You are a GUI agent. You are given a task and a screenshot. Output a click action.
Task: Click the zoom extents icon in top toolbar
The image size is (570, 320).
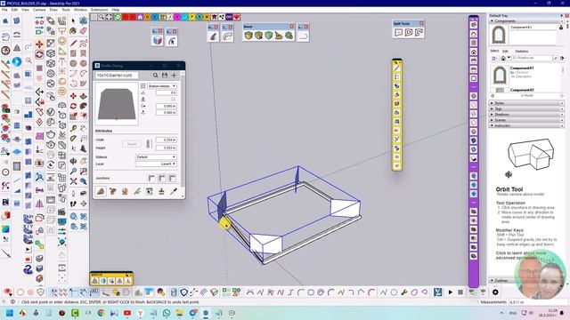(109, 17)
